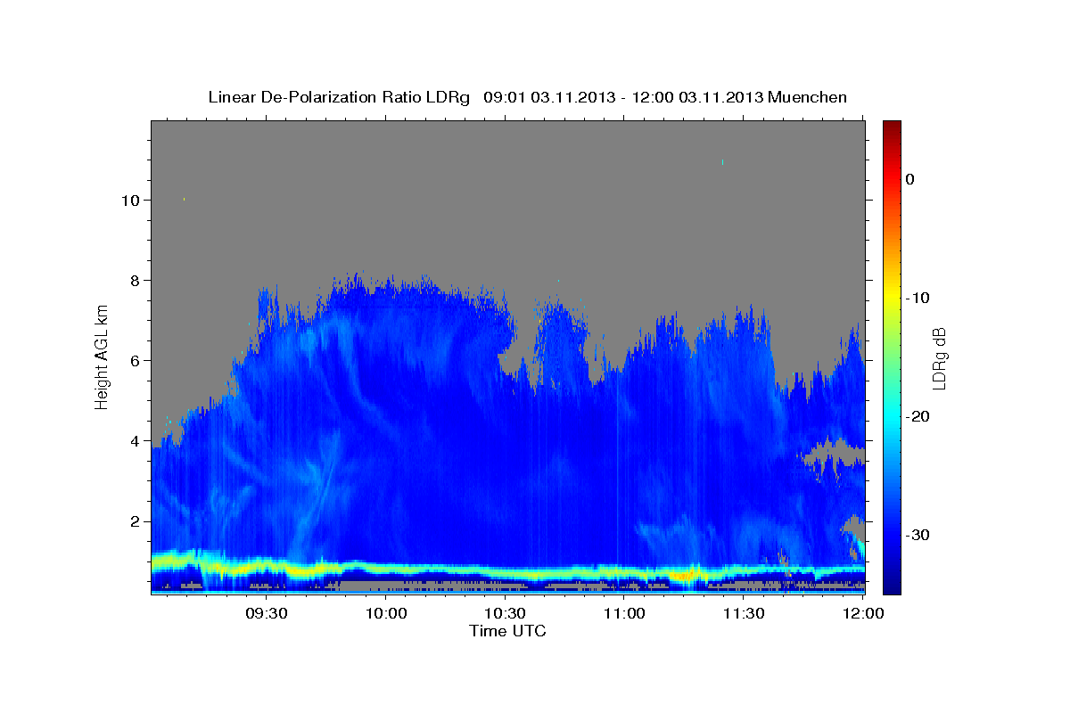Click the height tick label 8
1070x713 pixels.
tap(136, 281)
